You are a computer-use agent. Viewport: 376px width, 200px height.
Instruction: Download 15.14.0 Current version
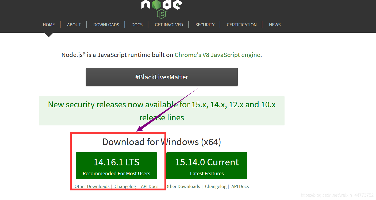207,166
